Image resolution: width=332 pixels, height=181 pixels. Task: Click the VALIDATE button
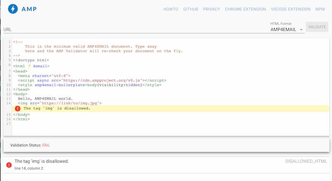click(317, 27)
